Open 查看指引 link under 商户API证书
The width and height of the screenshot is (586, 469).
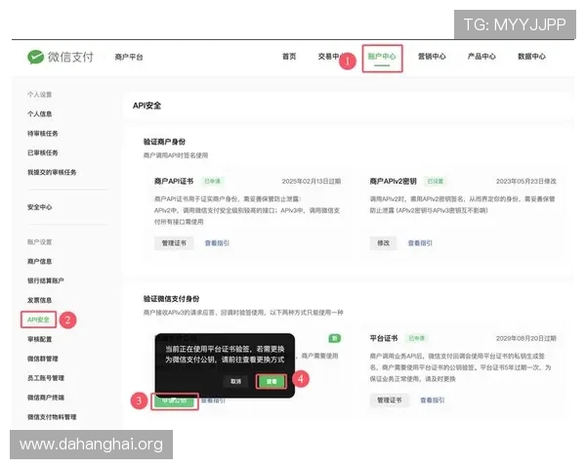(x=217, y=243)
